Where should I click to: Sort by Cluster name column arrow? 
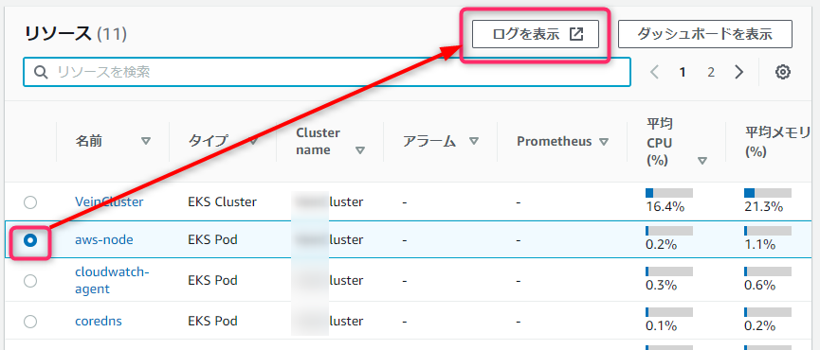click(360, 150)
